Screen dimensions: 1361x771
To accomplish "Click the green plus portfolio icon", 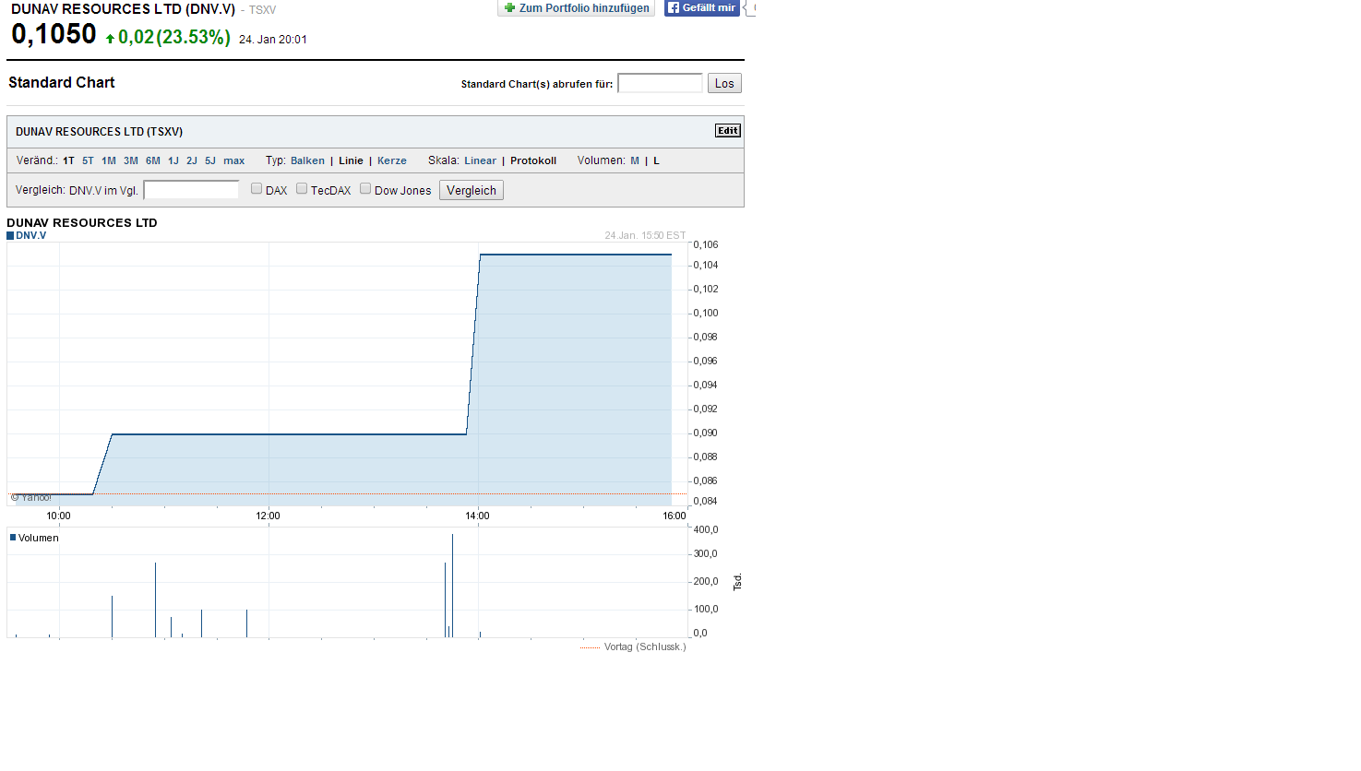I will tap(509, 8).
